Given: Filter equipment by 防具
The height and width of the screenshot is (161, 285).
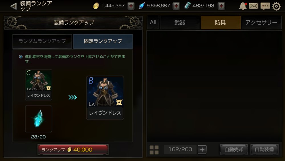Looking at the screenshot, I should point(221,22).
